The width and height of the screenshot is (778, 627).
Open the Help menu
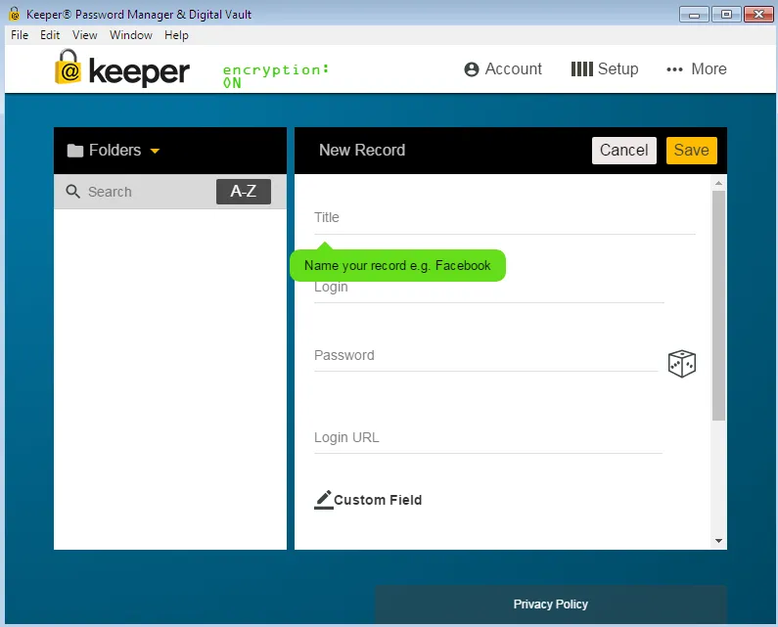click(x=176, y=35)
